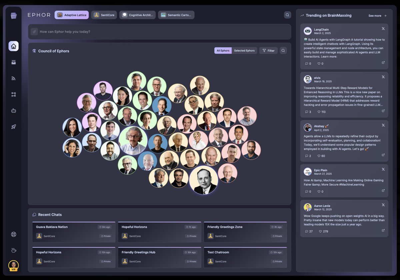Open the rocket launch sidebar icon
The height and width of the screenshot is (280, 400).
(x=14, y=127)
